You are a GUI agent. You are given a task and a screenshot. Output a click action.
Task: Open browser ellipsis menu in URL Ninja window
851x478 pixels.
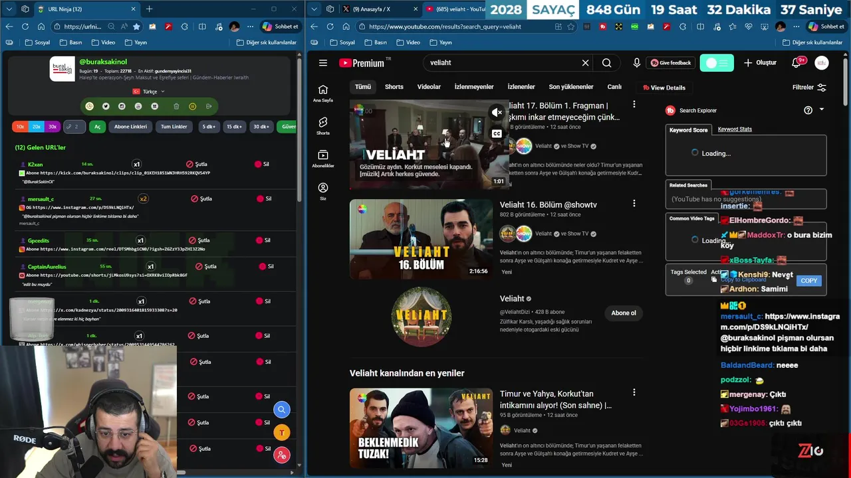coord(250,27)
